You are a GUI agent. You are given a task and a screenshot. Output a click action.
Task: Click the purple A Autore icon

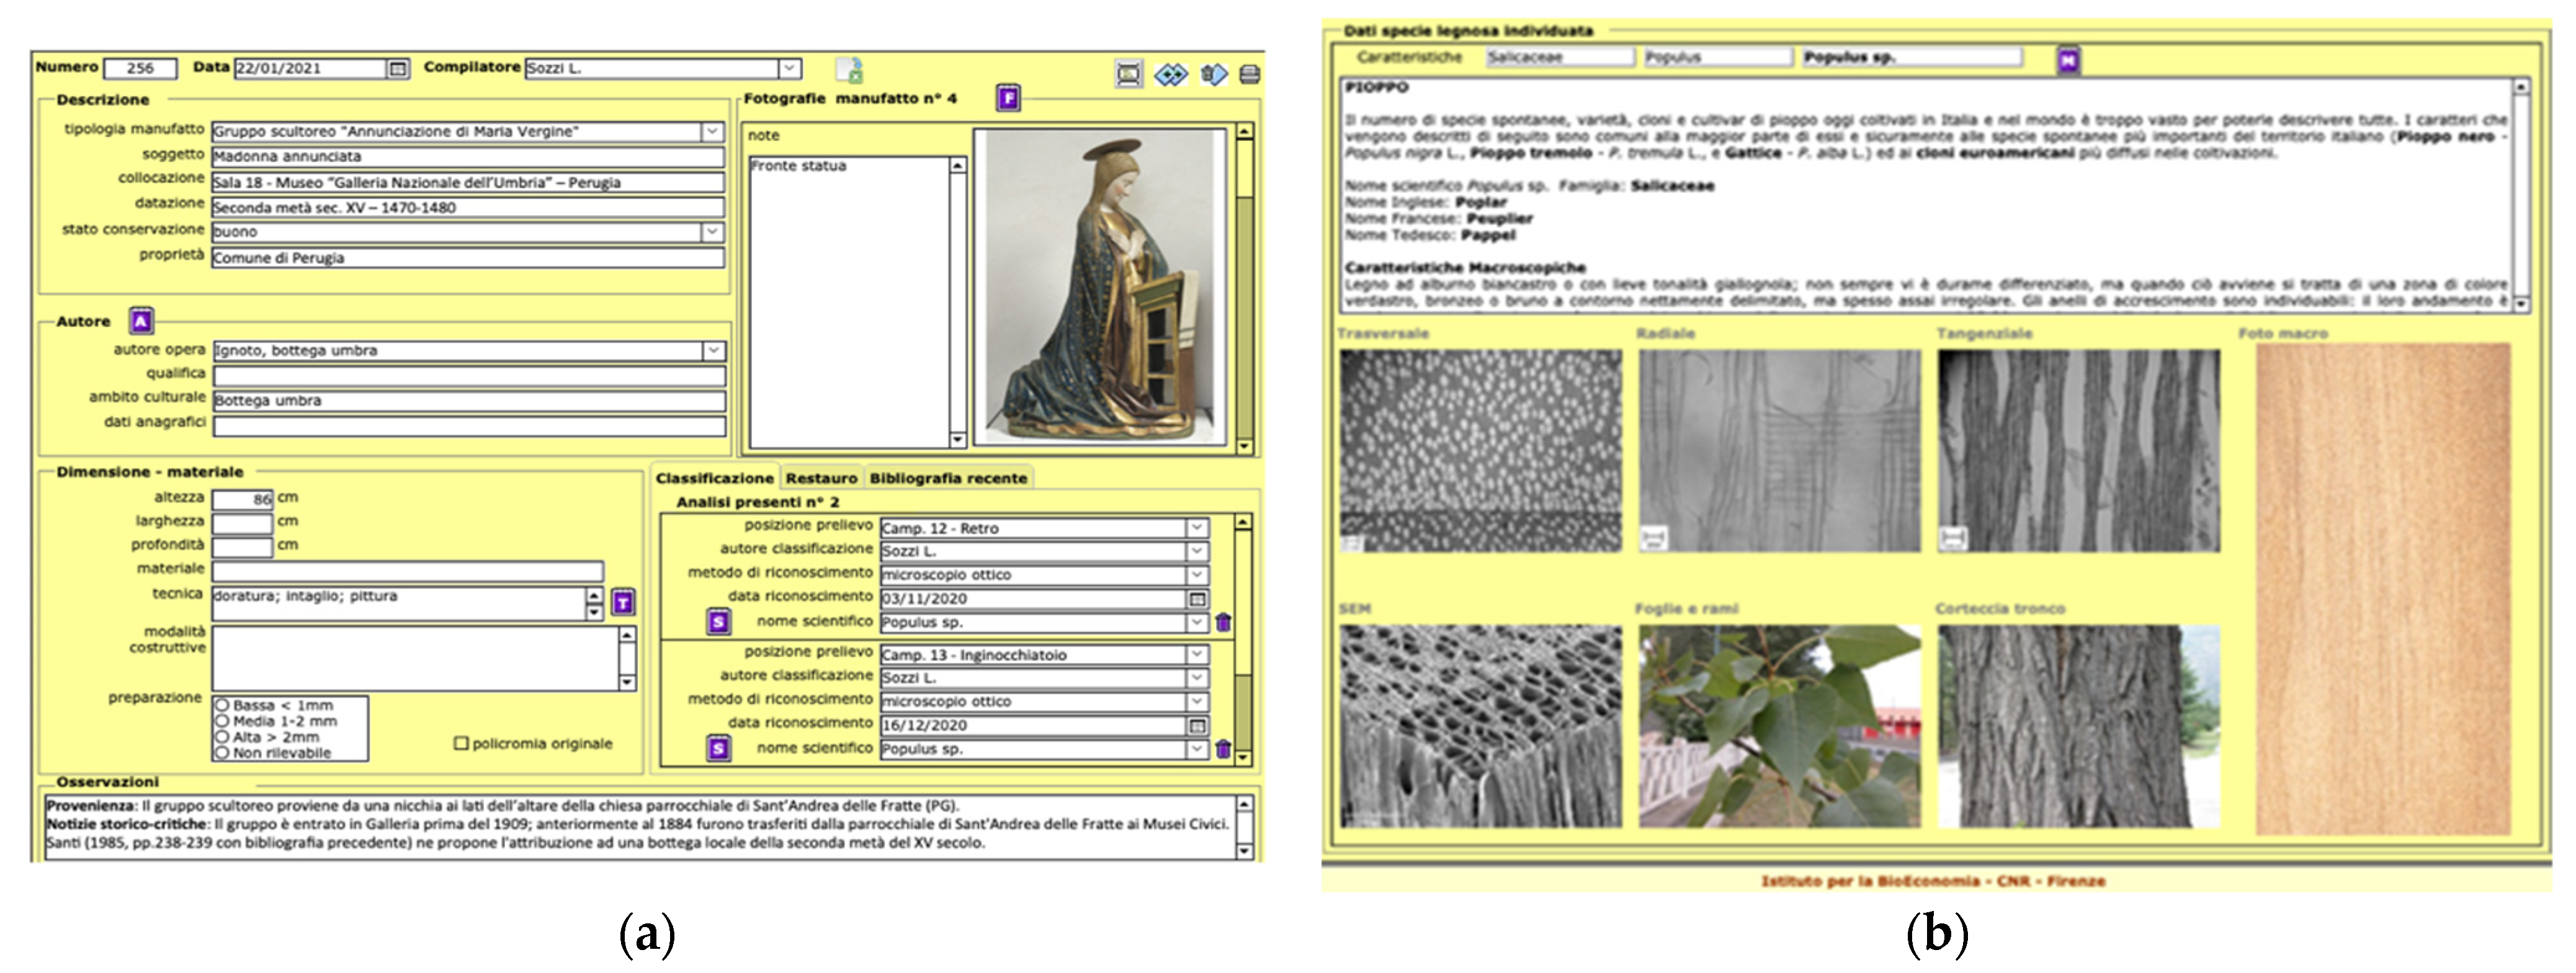[x=141, y=321]
